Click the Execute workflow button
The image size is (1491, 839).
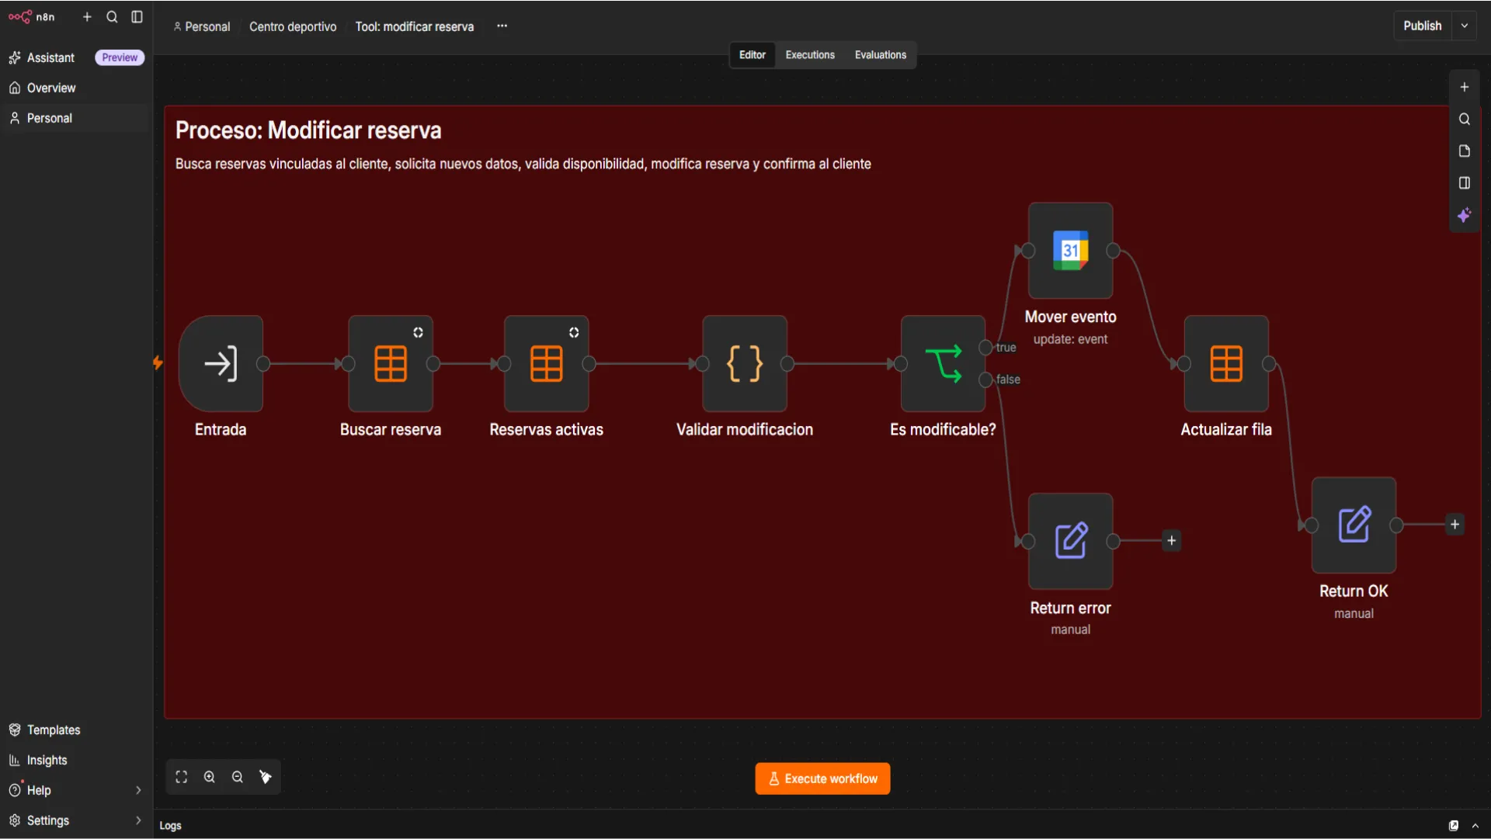tap(822, 778)
